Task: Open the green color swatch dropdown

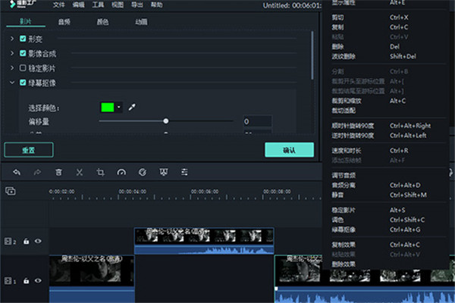Action: (119, 108)
